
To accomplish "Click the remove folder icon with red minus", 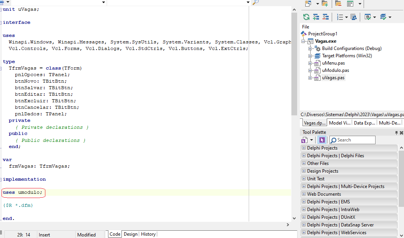I will tap(338, 3).
